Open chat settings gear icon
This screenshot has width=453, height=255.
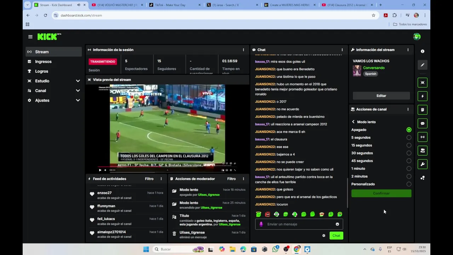point(323,236)
